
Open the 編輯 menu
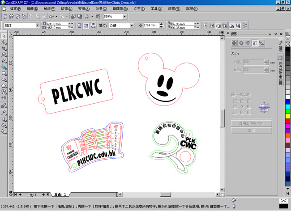[x=32, y=8]
